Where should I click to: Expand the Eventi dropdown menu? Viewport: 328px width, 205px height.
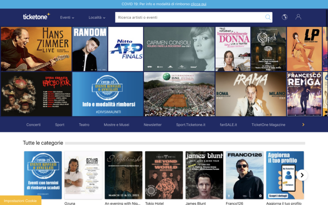(x=67, y=18)
